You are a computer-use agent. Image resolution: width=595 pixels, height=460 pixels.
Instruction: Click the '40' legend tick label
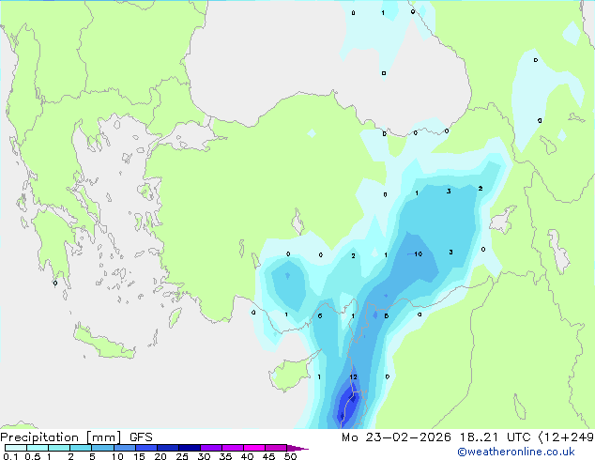pyautogui.click(x=247, y=456)
